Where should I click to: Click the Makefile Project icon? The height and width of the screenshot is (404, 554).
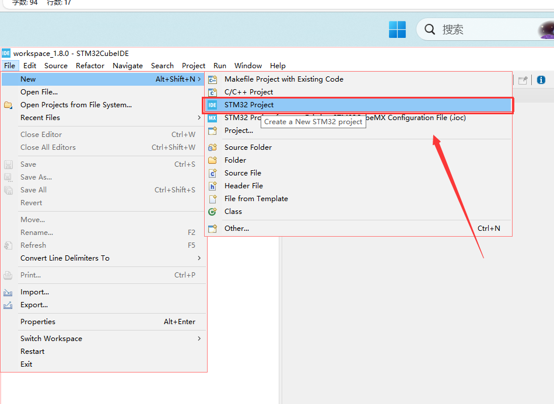click(x=212, y=79)
